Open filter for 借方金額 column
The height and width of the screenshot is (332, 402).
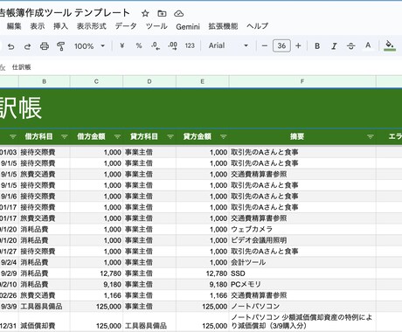pos(117,136)
